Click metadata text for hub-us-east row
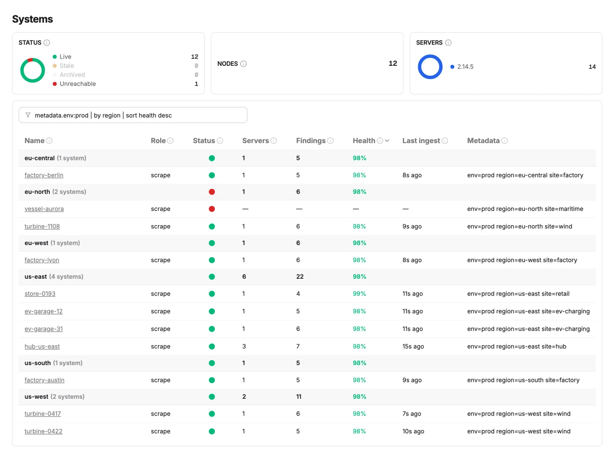 click(x=517, y=346)
